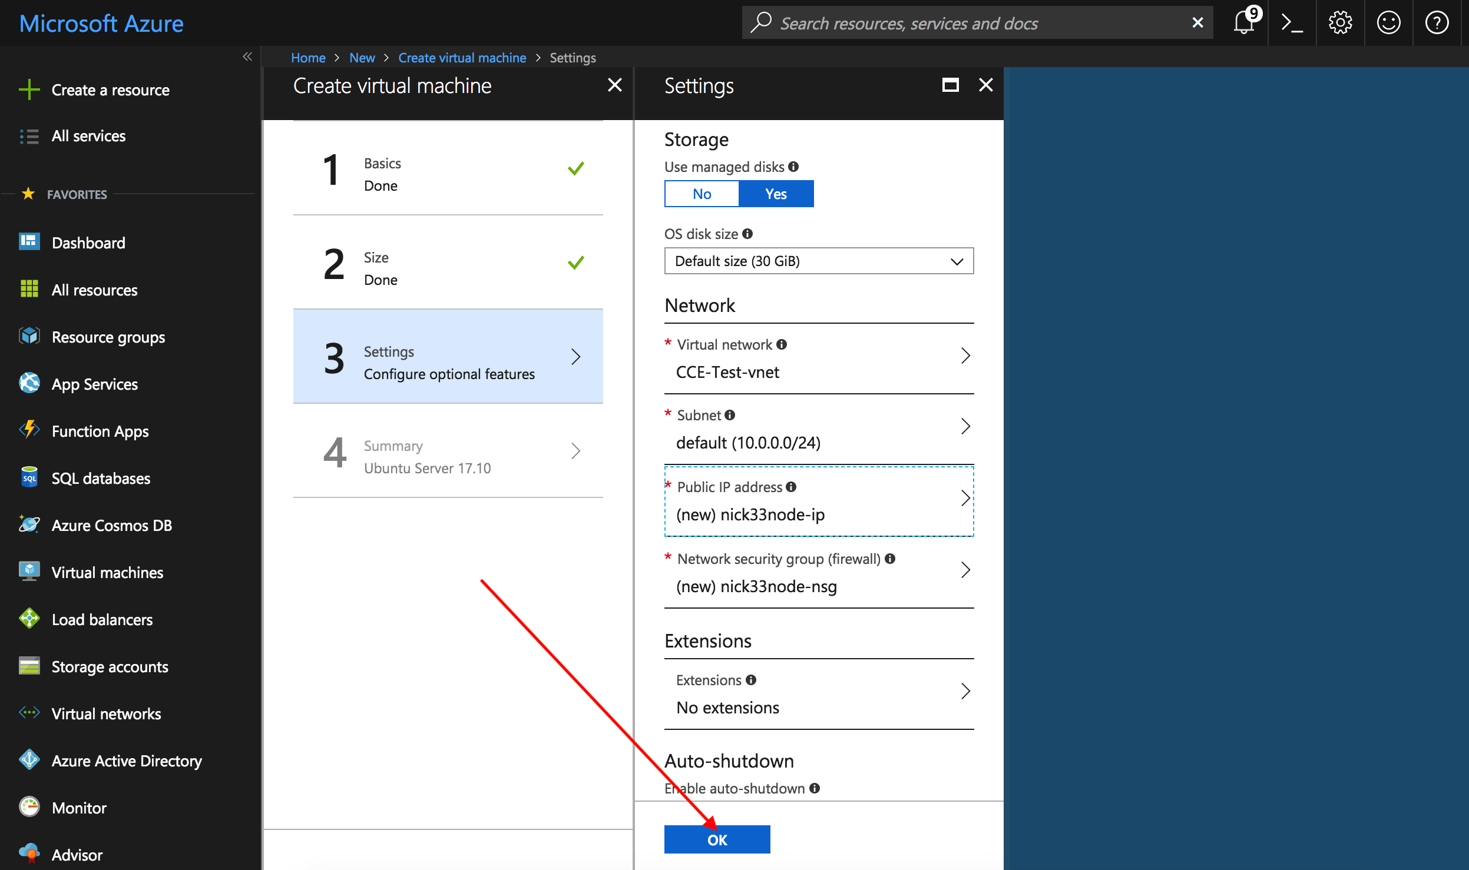Click the Monitor gauge icon
The image size is (1469, 870).
click(29, 807)
